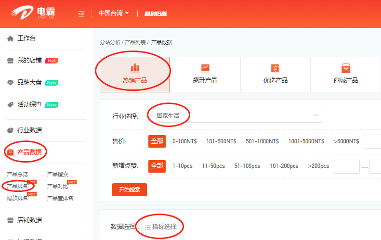
Task: Click the 行业数据 pie chart icon
Action: [x=10, y=130]
